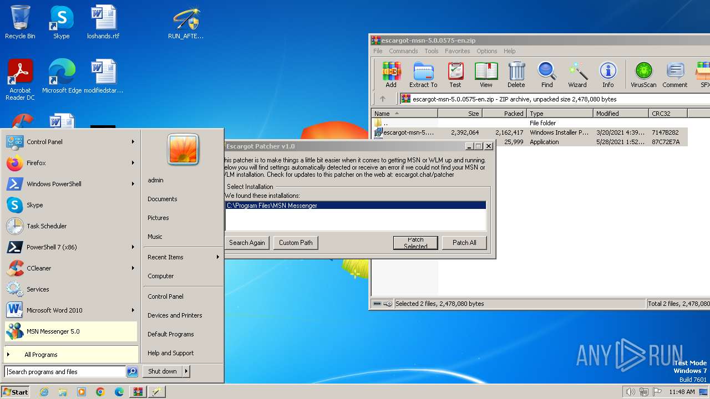
Task: Select the '..' parent folder row
Action: 530,123
